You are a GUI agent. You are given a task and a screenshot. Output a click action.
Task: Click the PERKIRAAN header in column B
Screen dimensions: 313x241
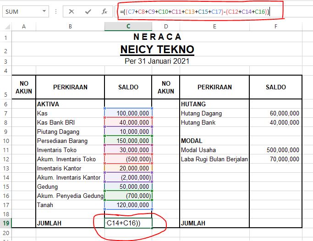click(70, 87)
